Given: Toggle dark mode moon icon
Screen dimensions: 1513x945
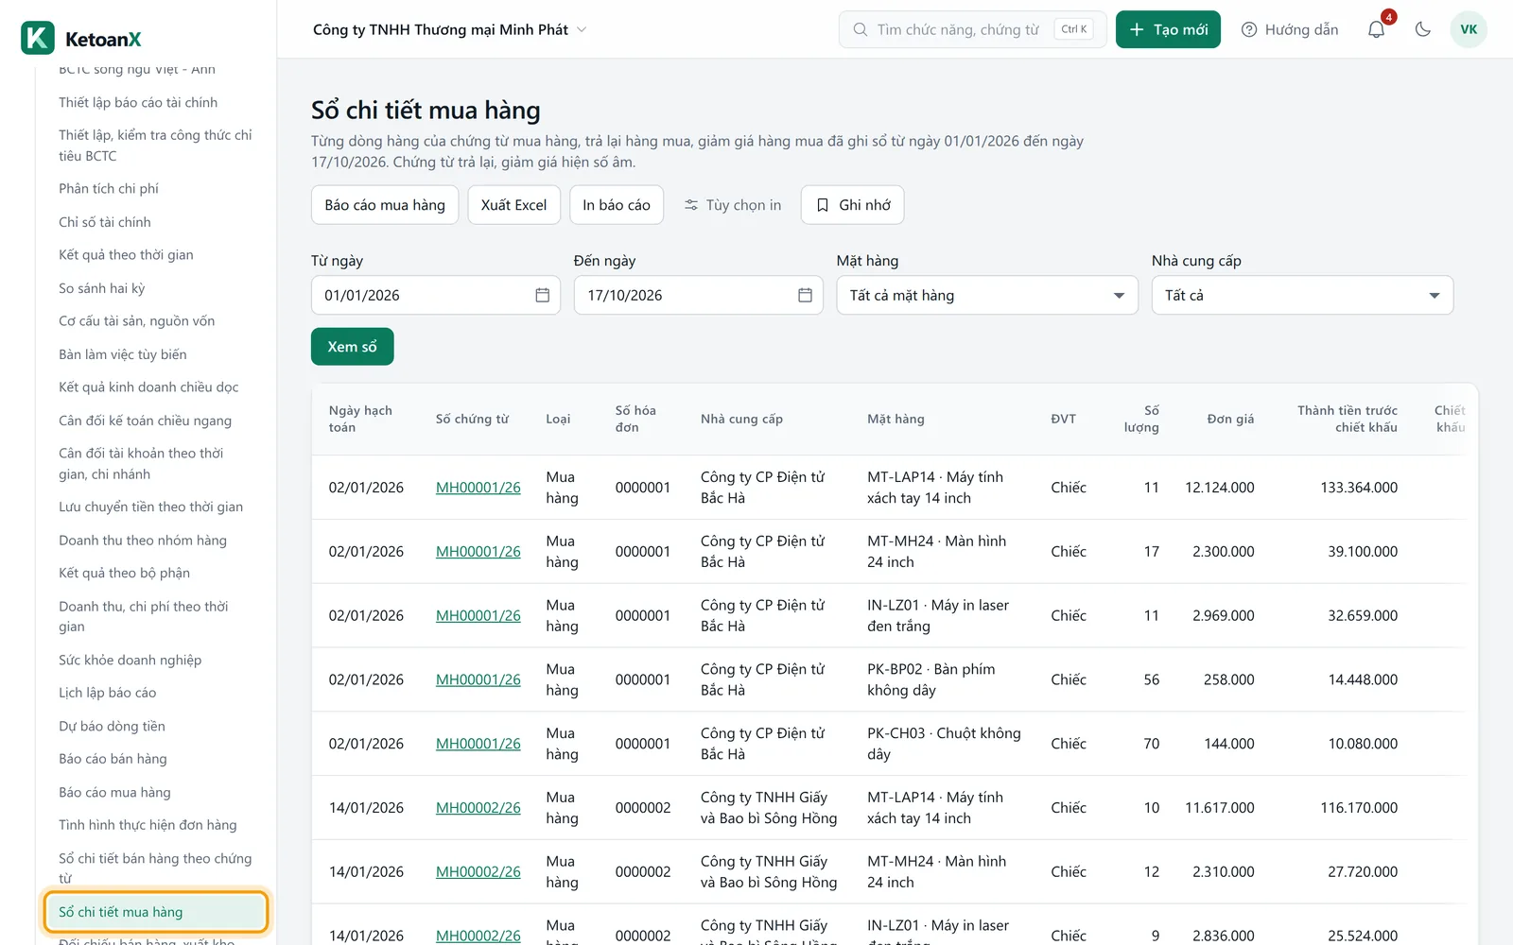Looking at the screenshot, I should coord(1422,29).
